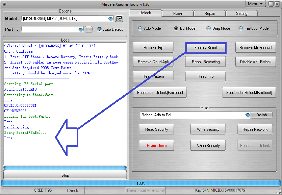
Task: Toggle the Auto Detect checkbox
Action: click(99, 29)
